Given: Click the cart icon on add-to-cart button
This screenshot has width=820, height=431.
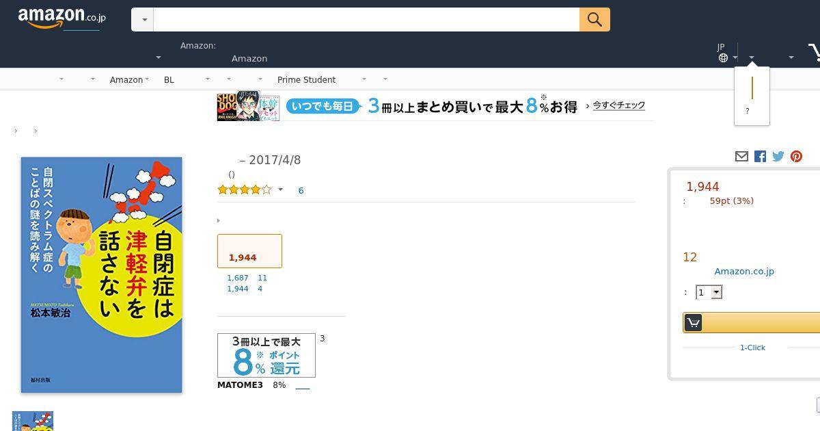Looking at the screenshot, I should 693,322.
